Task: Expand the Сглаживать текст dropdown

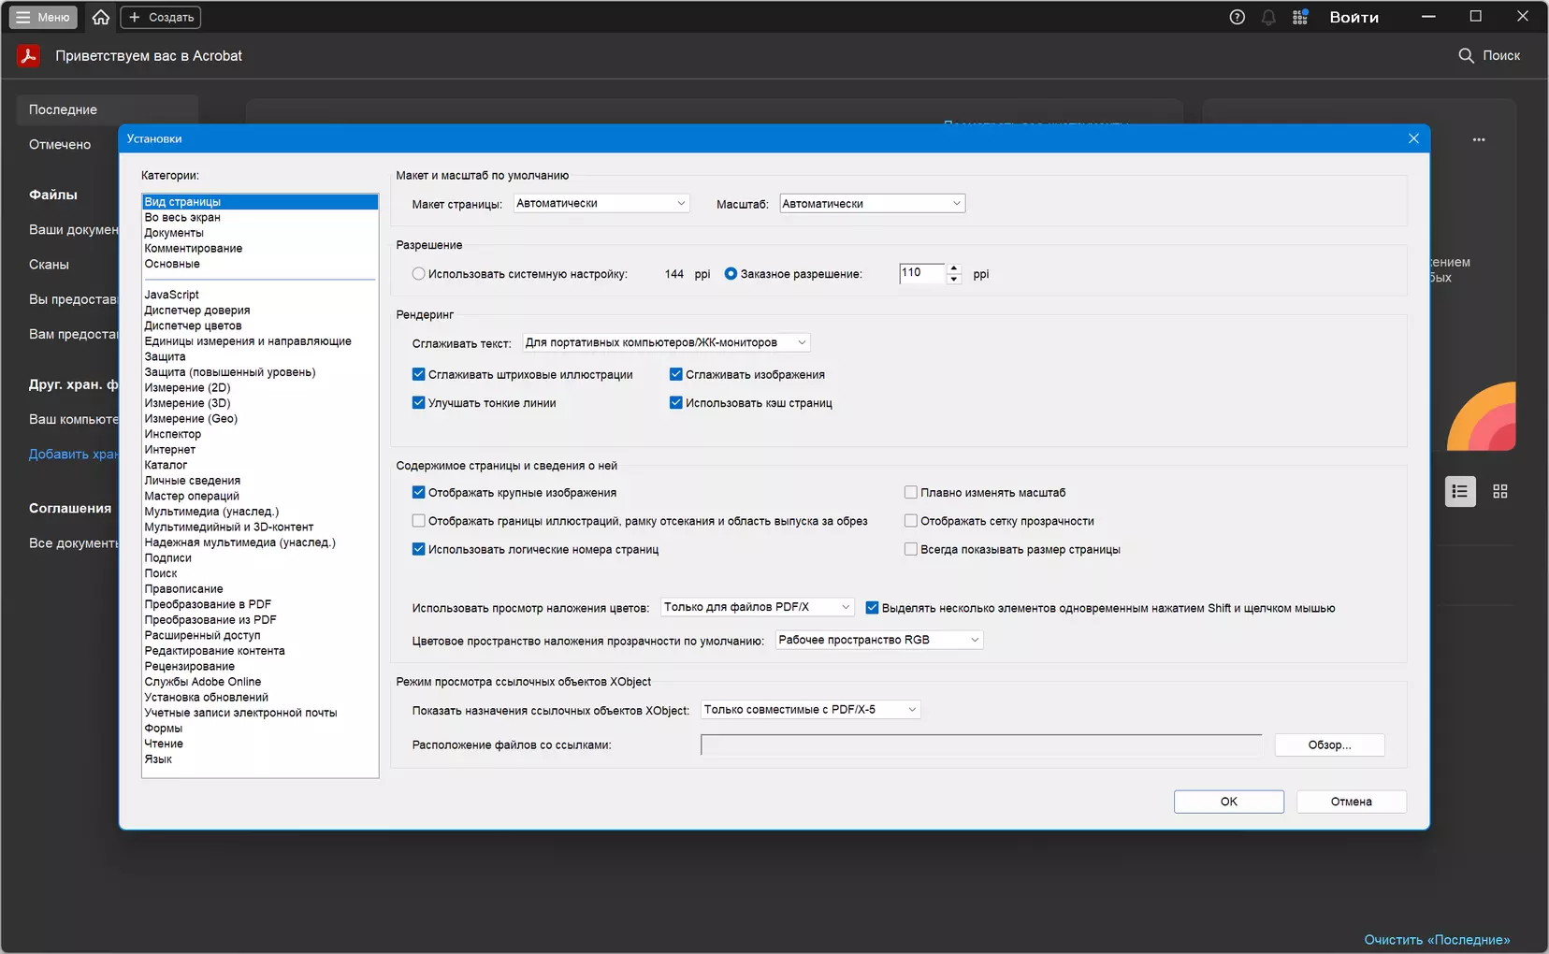Action: click(666, 342)
